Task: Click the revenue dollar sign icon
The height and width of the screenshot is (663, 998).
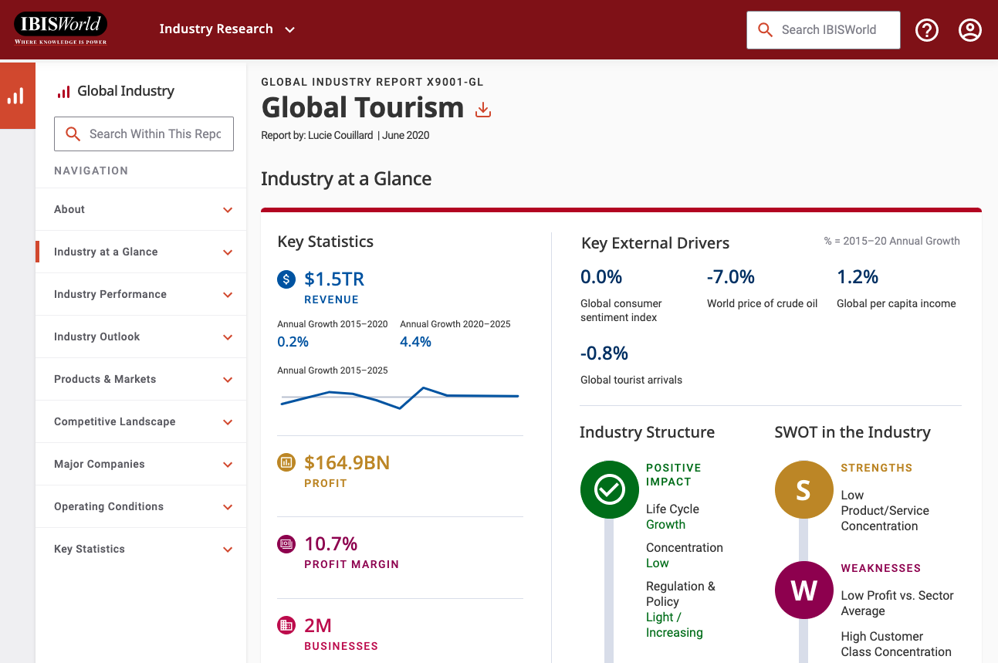Action: [x=286, y=279]
